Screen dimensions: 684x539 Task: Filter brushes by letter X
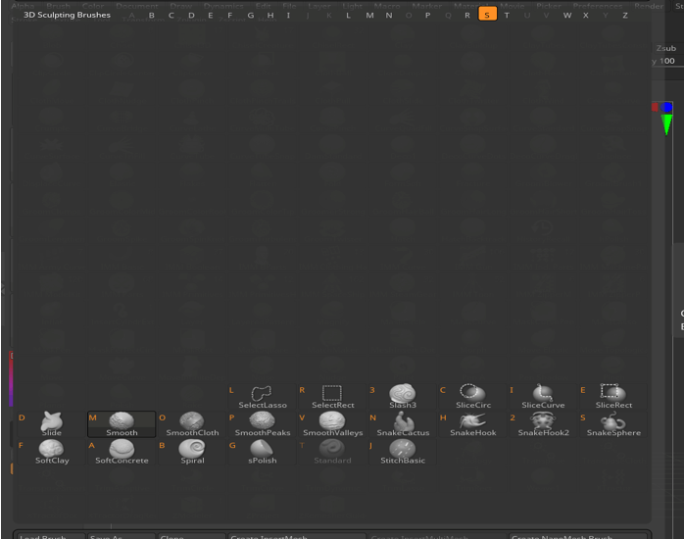tap(586, 16)
